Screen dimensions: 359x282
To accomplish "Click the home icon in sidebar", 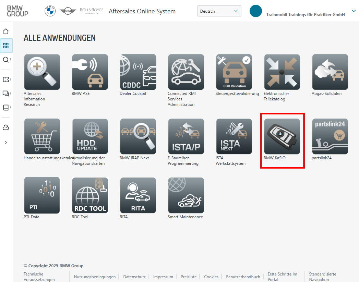I will click(6, 32).
